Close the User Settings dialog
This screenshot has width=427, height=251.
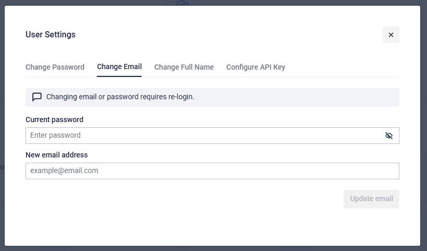(x=391, y=35)
